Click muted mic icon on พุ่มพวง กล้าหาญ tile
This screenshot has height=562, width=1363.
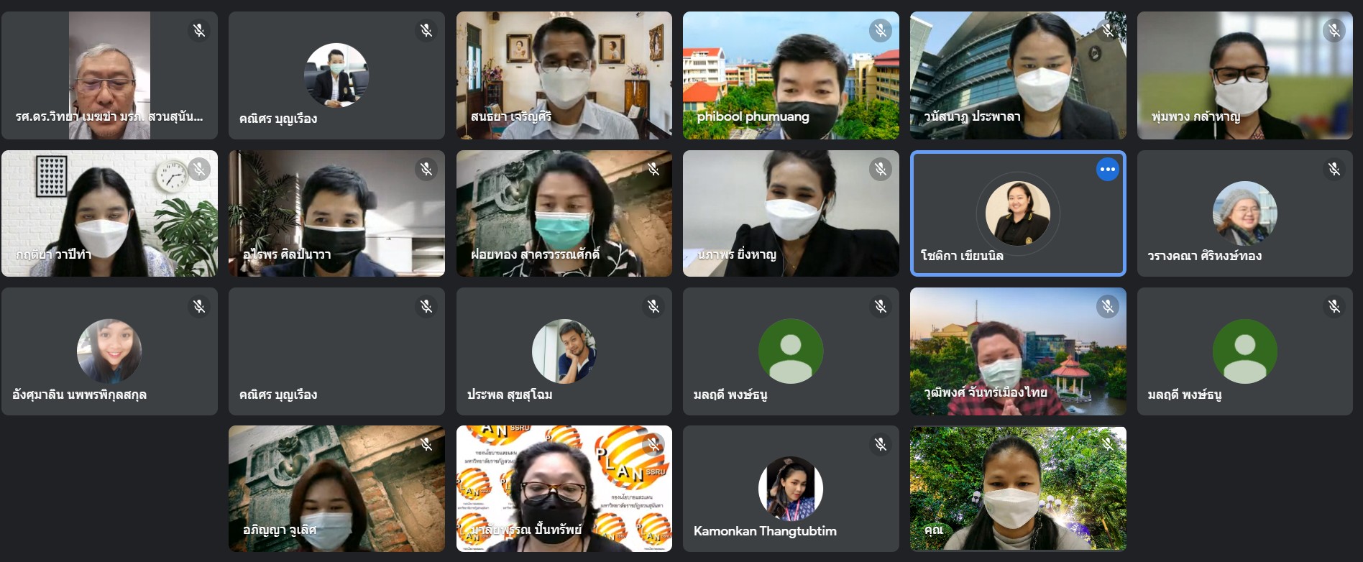pos(1334,30)
